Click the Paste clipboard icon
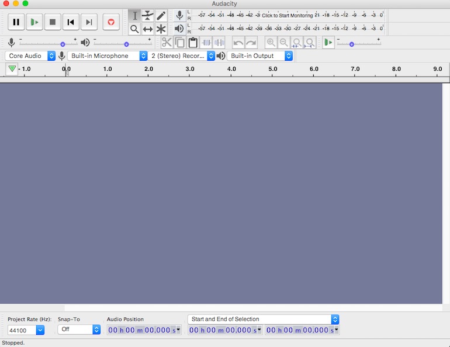This screenshot has width=450, height=347. [x=193, y=43]
